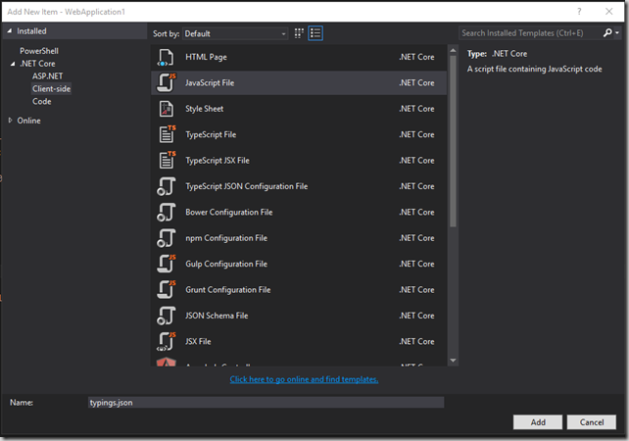Switch to medium icons list view
Screen dimensions: 629x441
(315, 33)
